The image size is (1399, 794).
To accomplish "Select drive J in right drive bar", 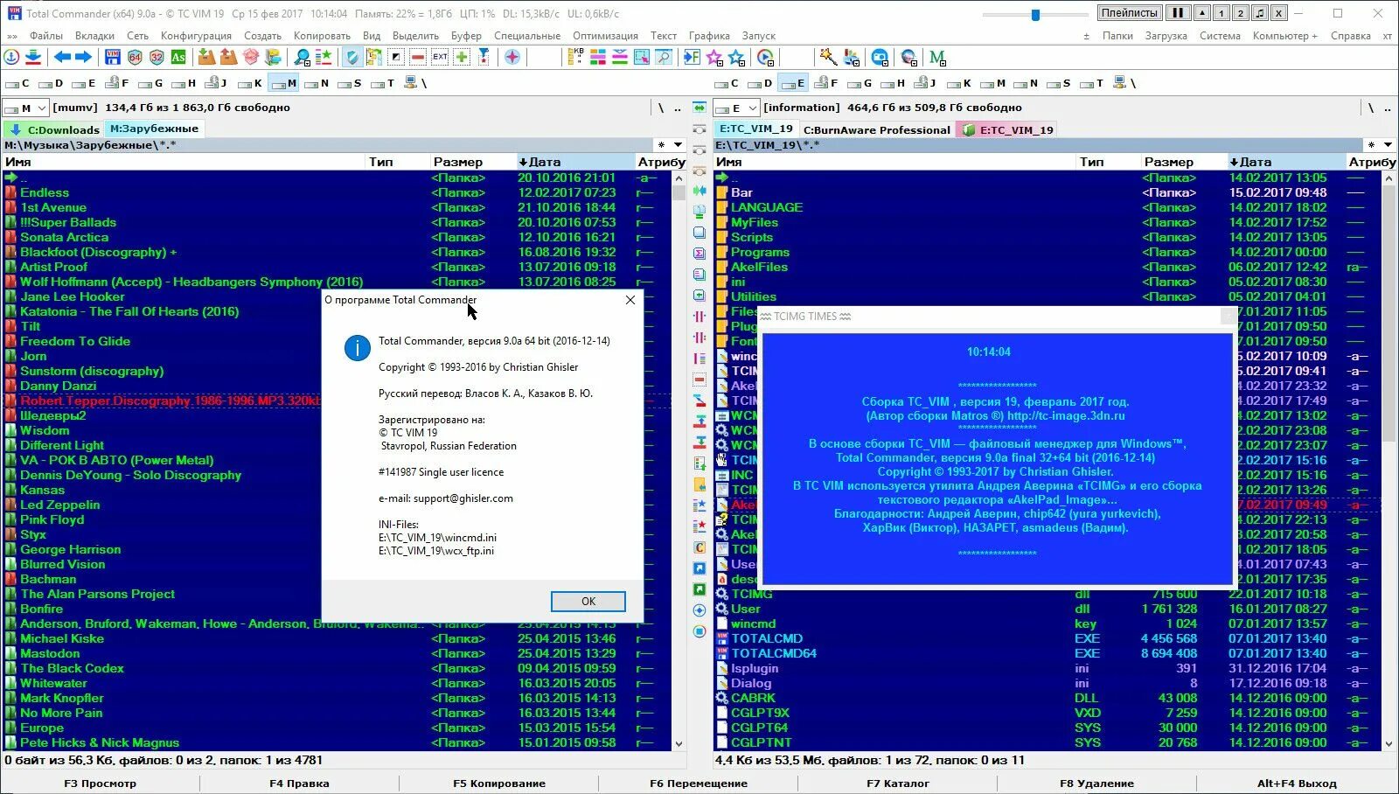I will pos(925,83).
